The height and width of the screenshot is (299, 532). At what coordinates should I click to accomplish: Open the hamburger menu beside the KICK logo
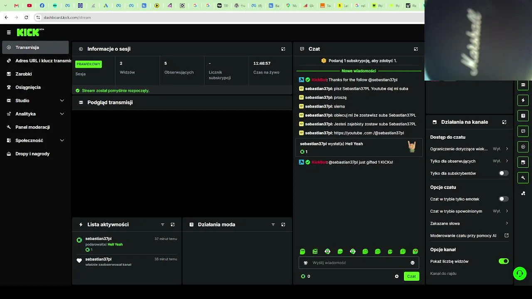coord(9,32)
